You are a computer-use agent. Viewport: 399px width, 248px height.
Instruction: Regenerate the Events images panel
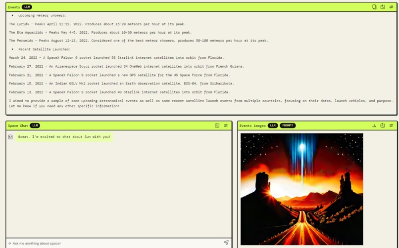click(x=383, y=125)
